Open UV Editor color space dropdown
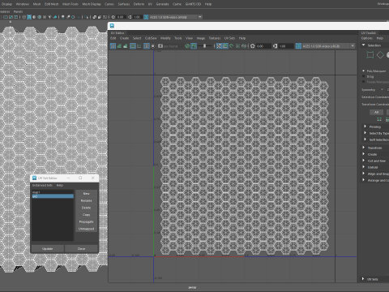Screen dimensions: 389x292 click(353, 46)
